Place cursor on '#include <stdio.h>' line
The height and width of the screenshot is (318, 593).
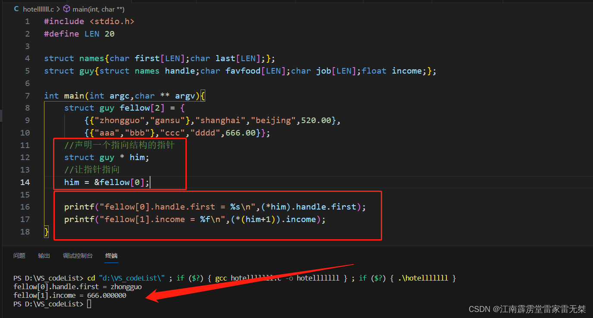coord(89,22)
